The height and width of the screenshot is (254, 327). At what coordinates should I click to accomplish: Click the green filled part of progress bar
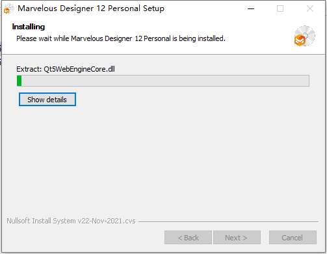click(x=20, y=81)
